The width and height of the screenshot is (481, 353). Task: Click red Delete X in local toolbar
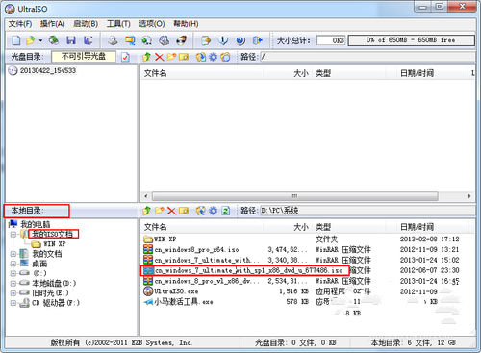171,211
